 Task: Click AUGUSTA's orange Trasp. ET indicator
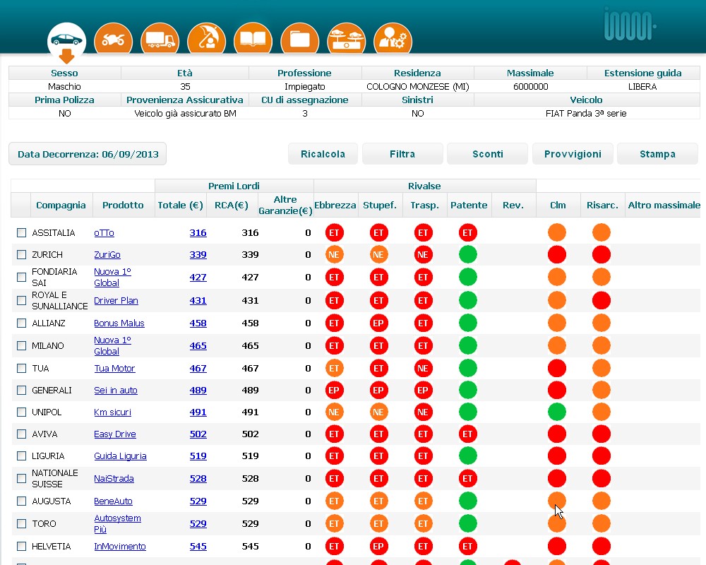coord(423,501)
